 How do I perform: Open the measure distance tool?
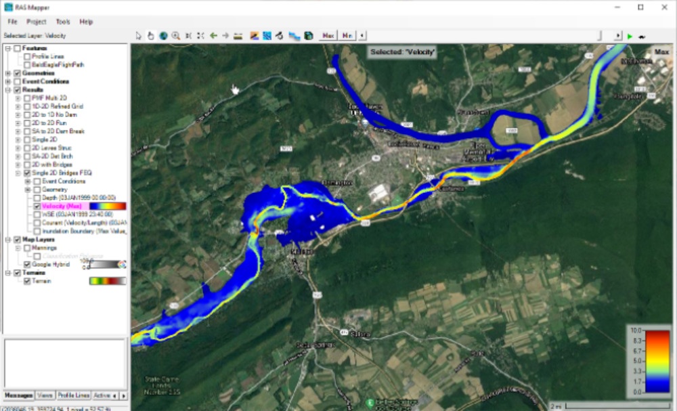pyautogui.click(x=238, y=35)
